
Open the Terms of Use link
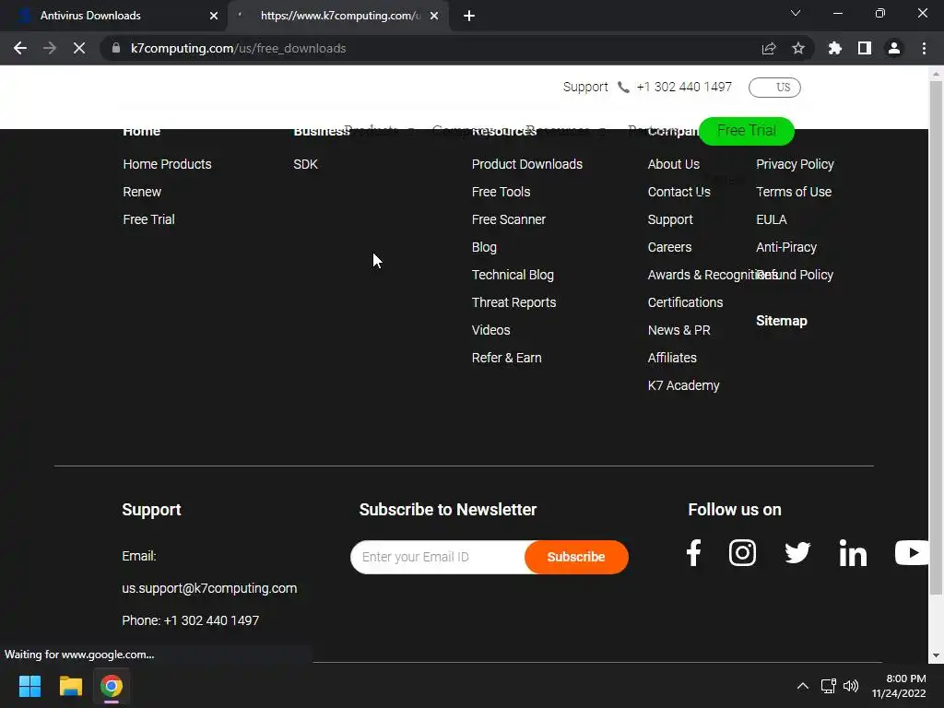(x=794, y=192)
